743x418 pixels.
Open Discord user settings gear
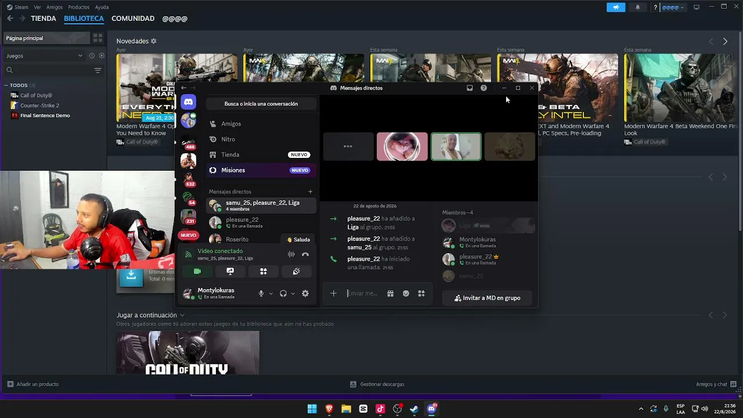coord(305,294)
